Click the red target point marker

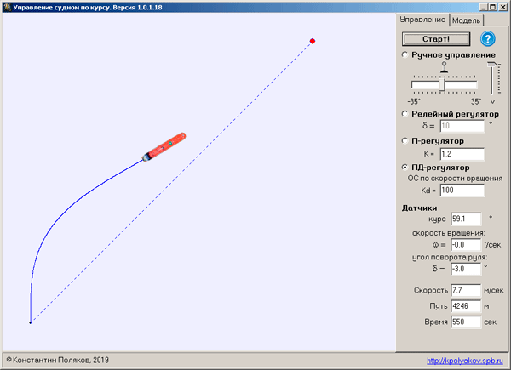click(313, 41)
